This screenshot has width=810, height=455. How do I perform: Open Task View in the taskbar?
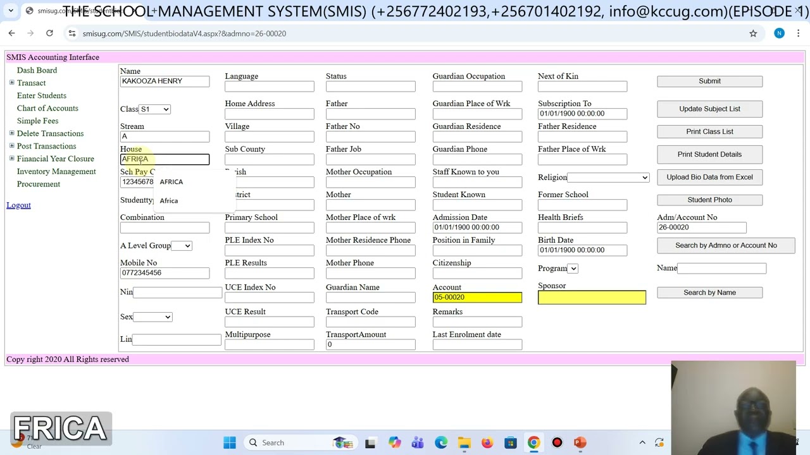click(370, 442)
